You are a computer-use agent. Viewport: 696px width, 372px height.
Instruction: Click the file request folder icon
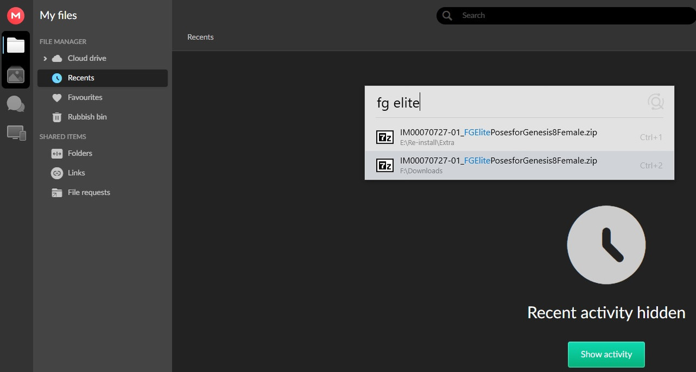(x=57, y=193)
